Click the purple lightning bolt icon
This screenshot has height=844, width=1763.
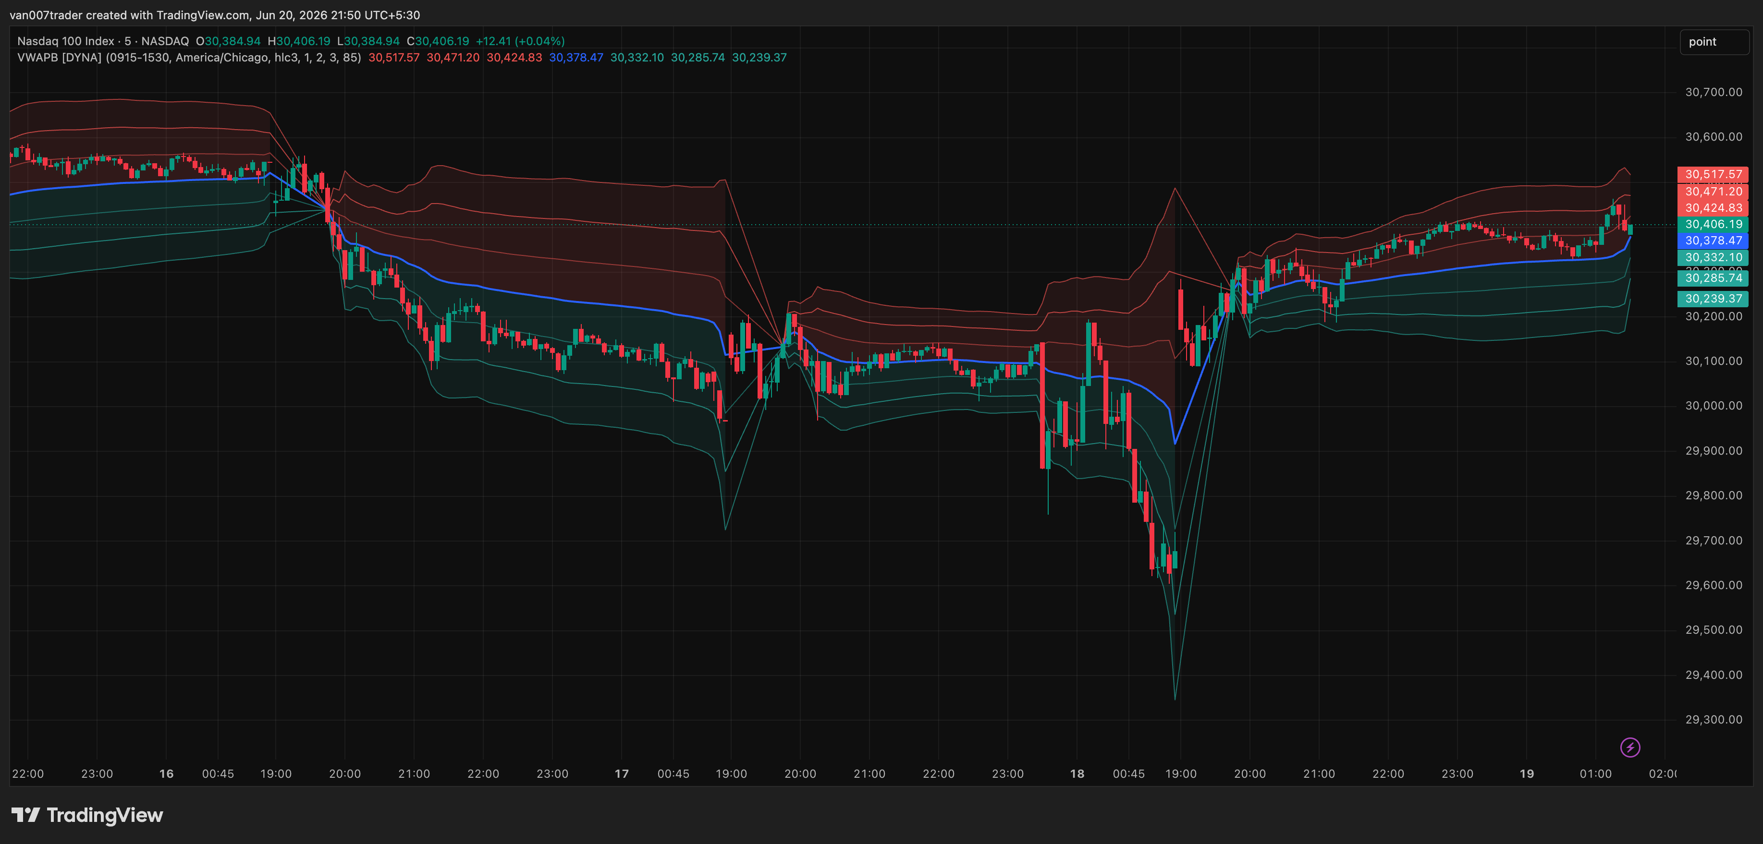(x=1629, y=747)
